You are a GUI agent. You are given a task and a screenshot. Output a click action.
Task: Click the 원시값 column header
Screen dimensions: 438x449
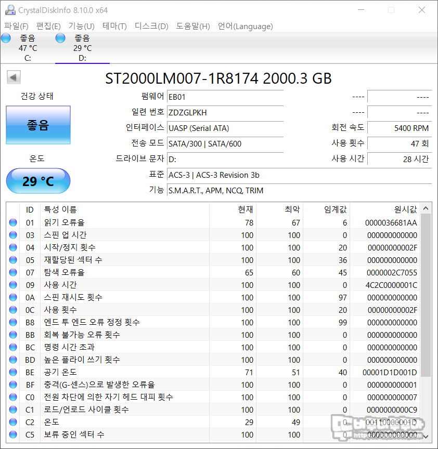coord(385,209)
